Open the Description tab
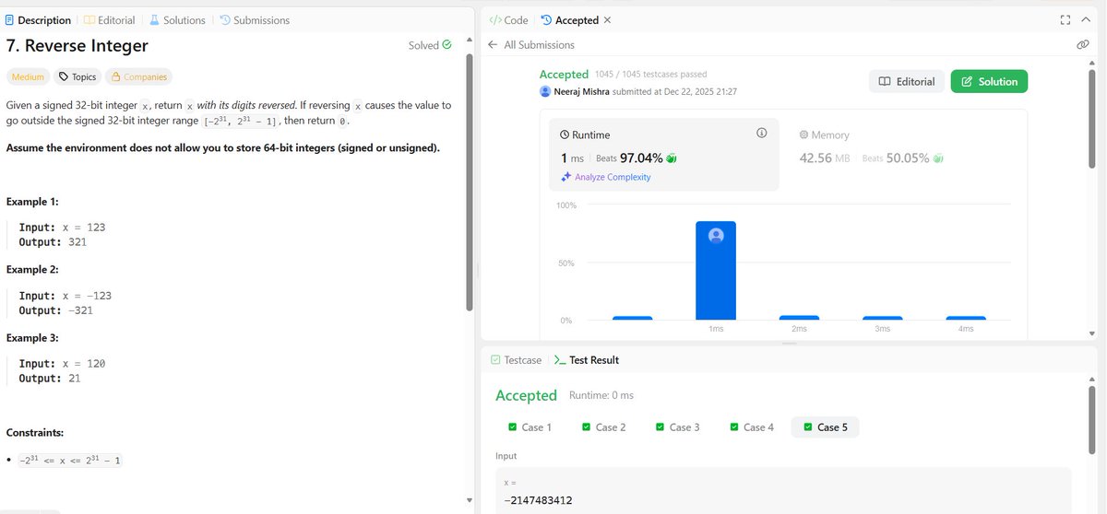 [x=38, y=20]
